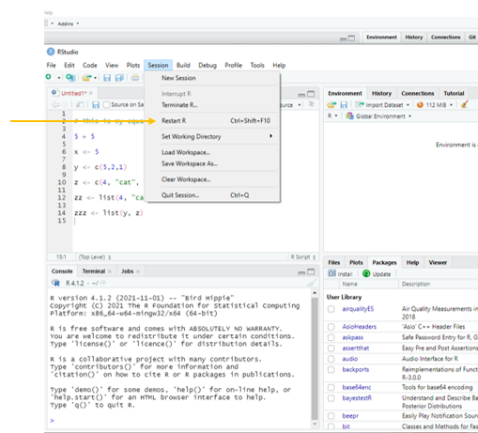Open the recent files arrow beside Open File

tap(95, 77)
